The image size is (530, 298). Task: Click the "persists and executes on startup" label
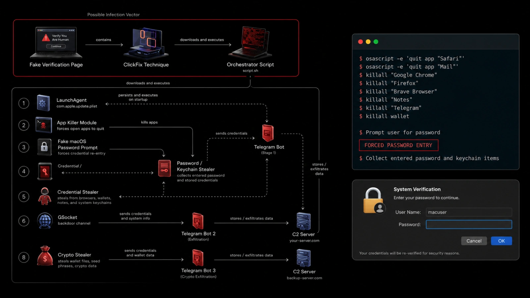click(x=138, y=97)
